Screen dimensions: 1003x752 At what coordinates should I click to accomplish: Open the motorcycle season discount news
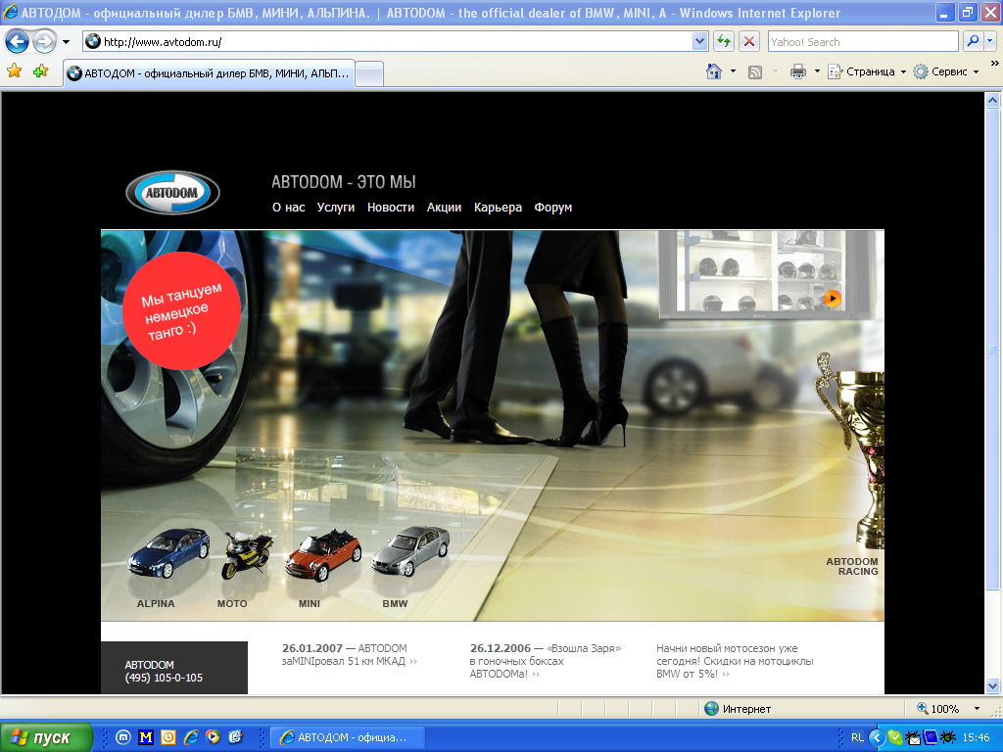click(x=735, y=661)
